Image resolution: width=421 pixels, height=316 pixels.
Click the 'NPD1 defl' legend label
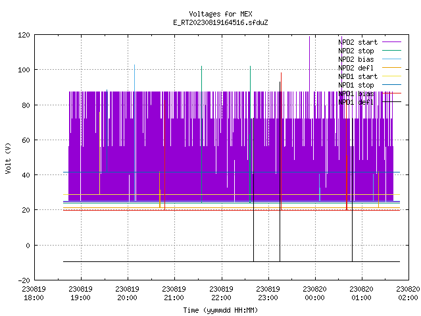pyautogui.click(x=356, y=102)
